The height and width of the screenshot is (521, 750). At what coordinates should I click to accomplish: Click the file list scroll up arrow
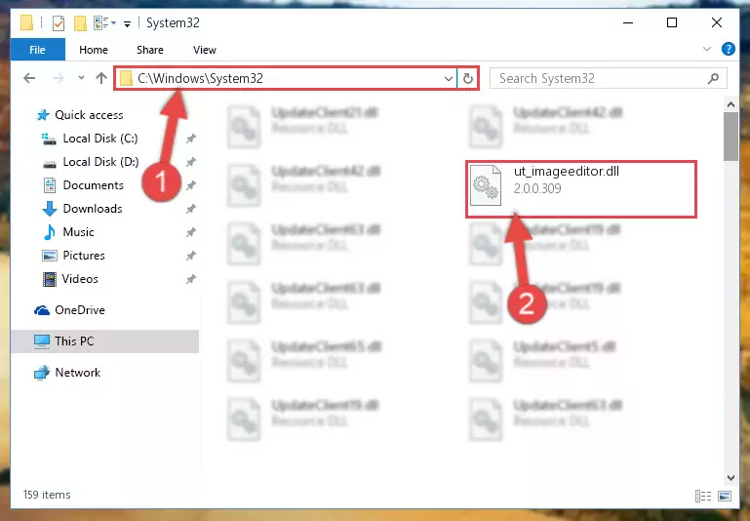(x=730, y=104)
